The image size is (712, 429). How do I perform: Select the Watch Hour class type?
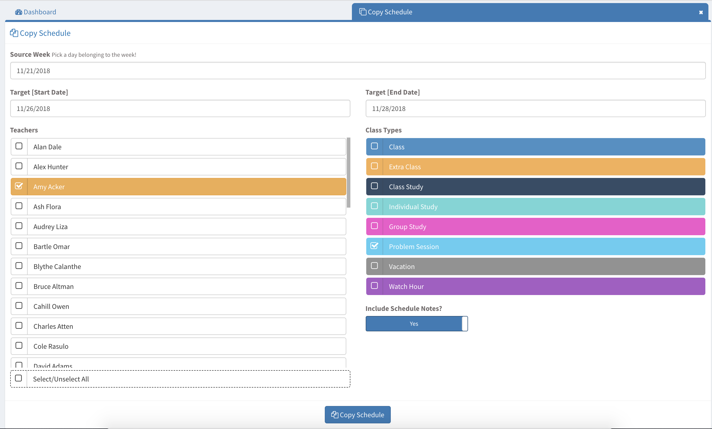[x=374, y=286]
